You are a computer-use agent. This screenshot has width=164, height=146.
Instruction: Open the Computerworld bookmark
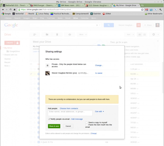point(80,14)
